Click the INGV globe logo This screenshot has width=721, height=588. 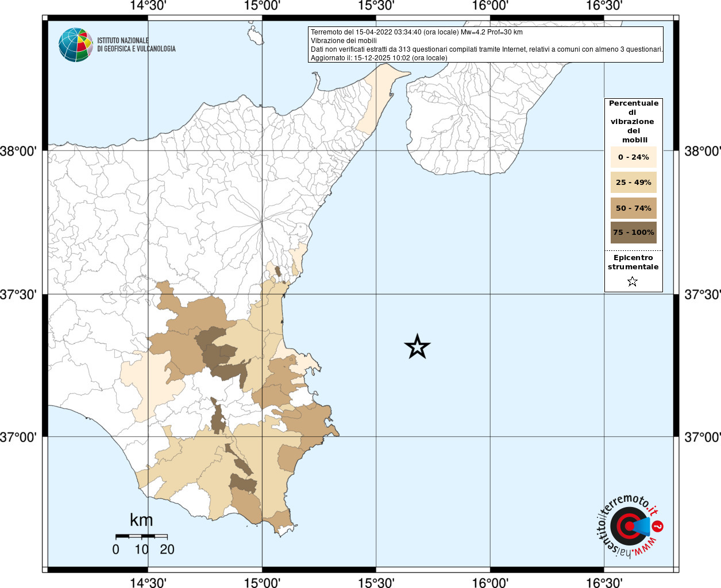coord(75,45)
